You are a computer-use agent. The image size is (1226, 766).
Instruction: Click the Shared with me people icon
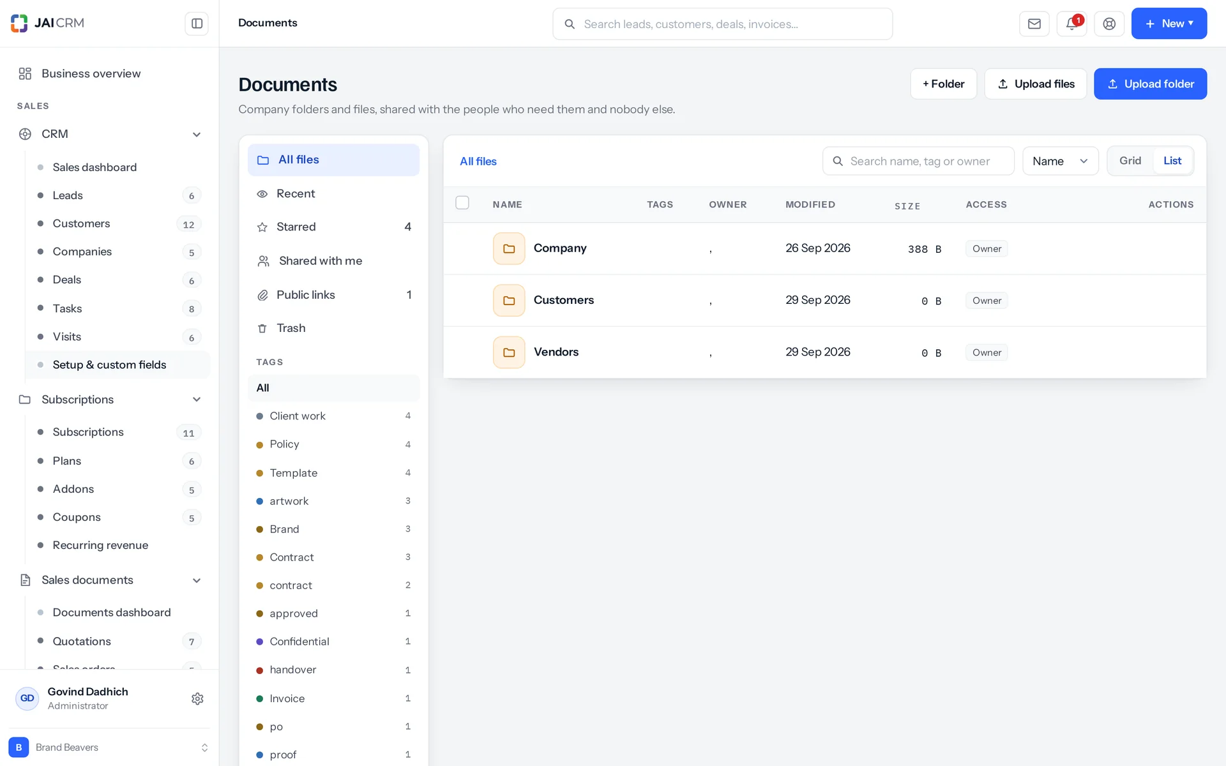(263, 260)
